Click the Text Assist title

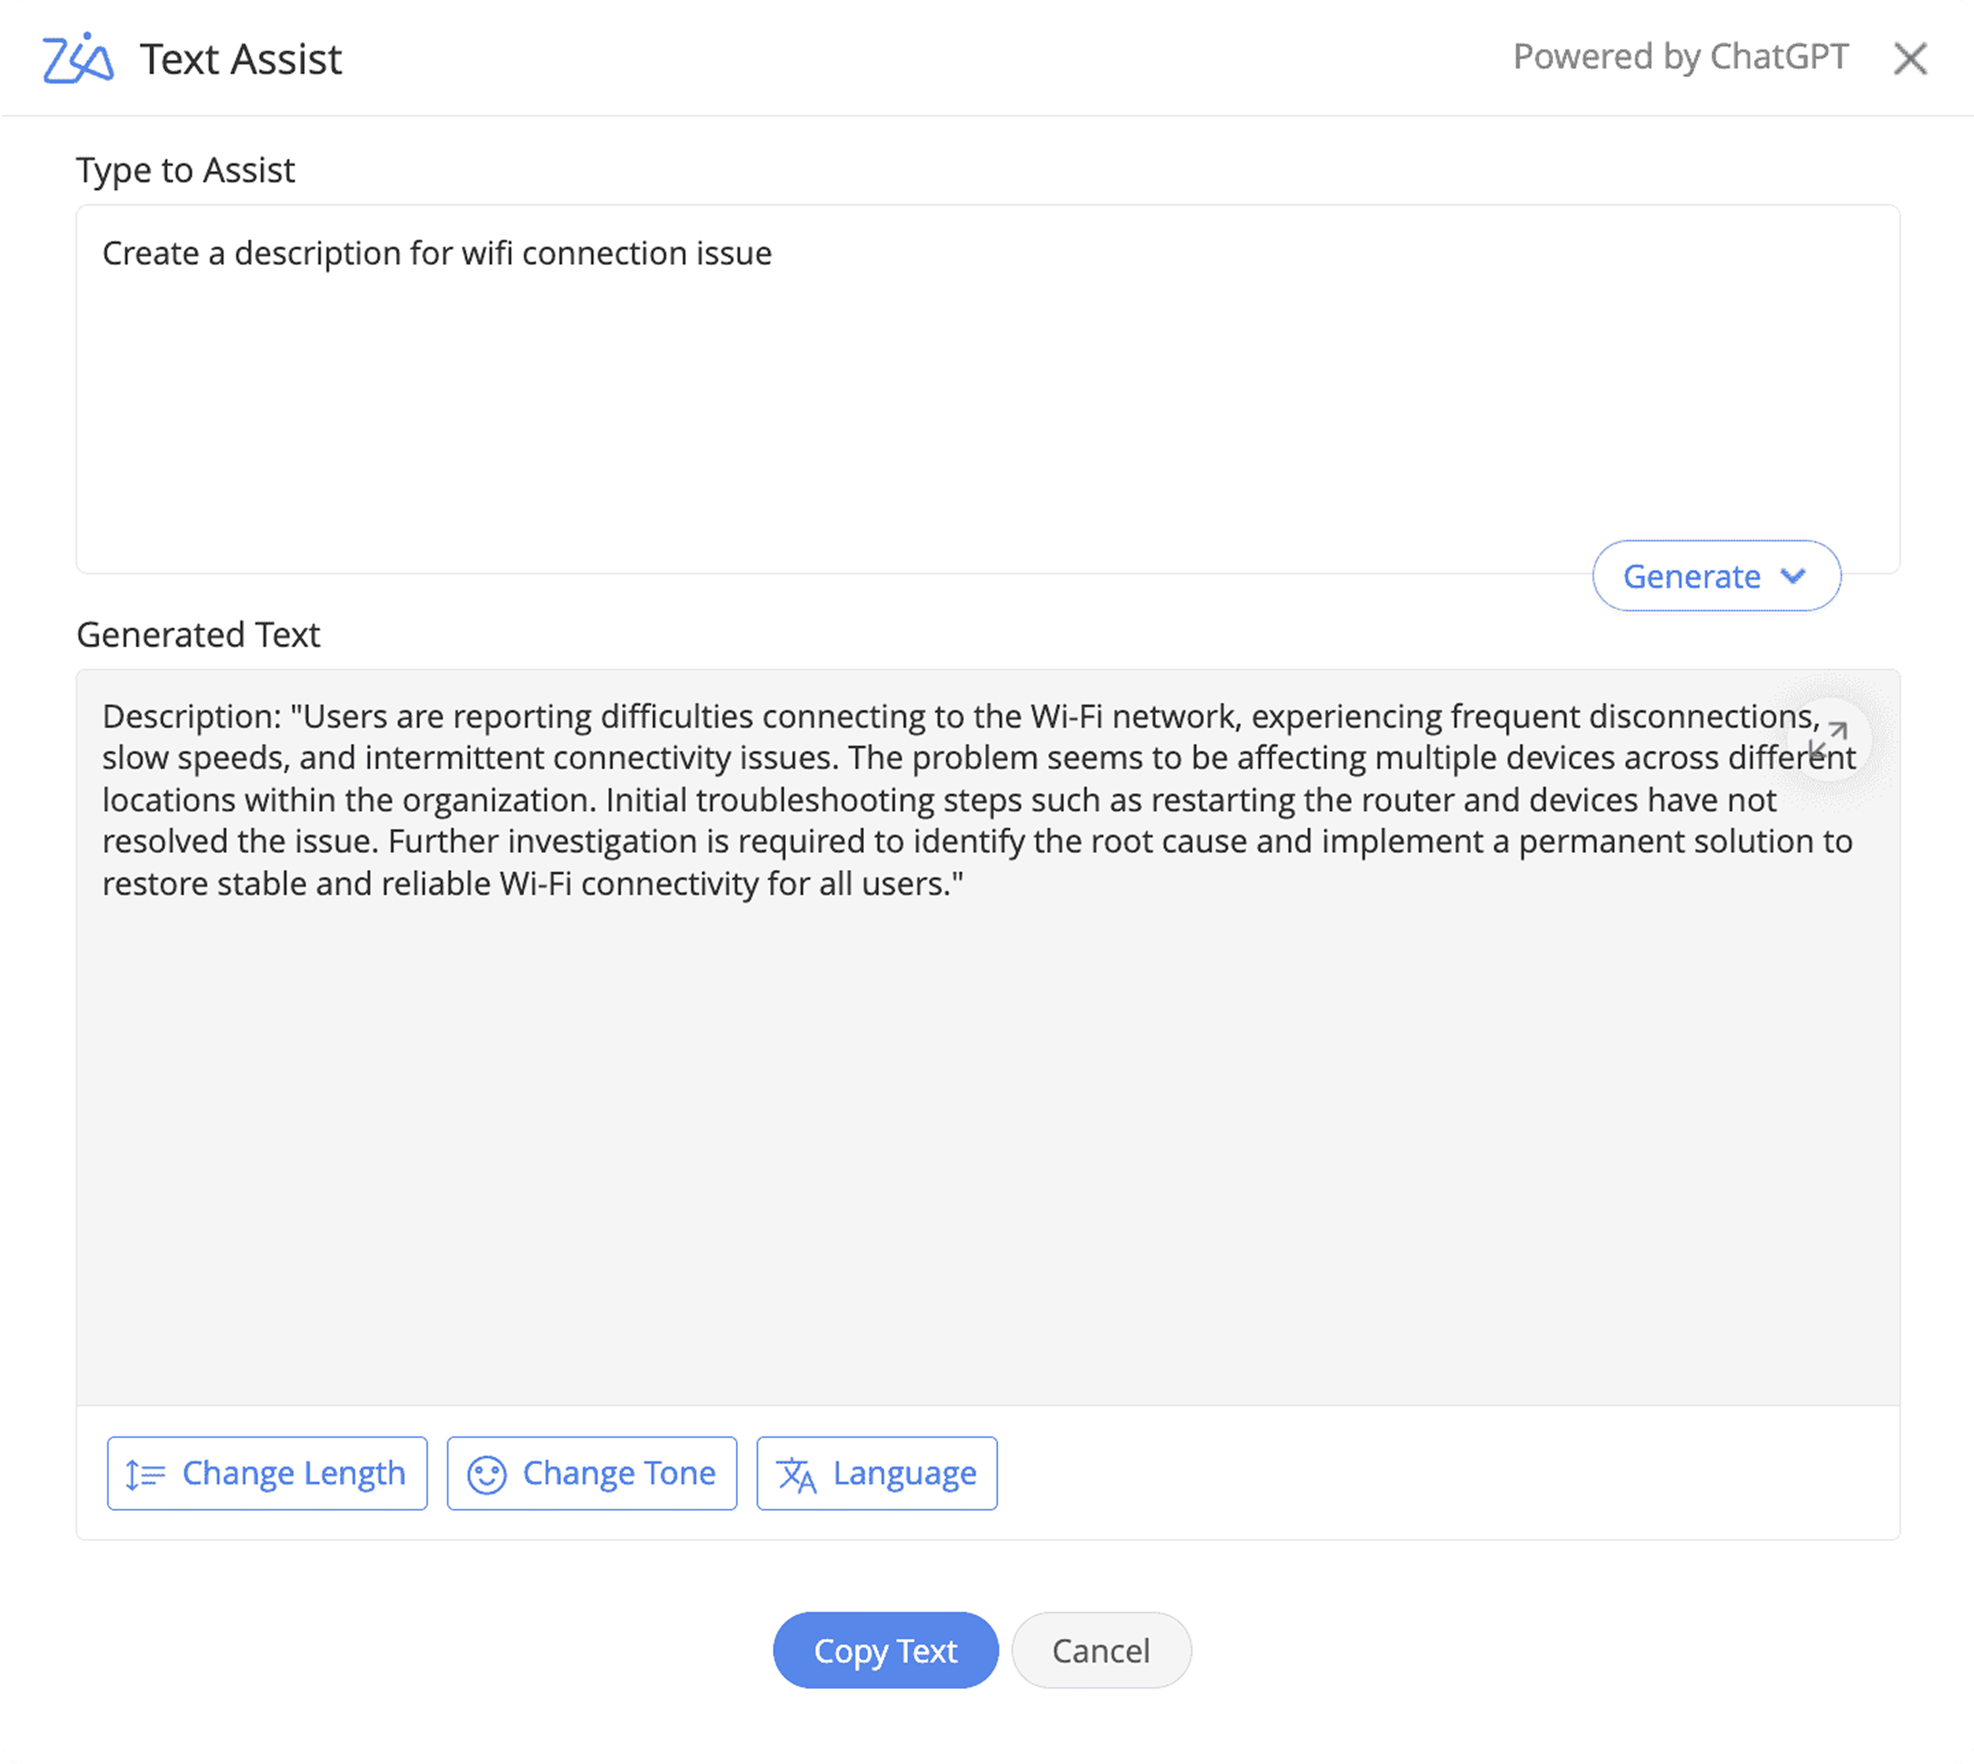click(240, 59)
